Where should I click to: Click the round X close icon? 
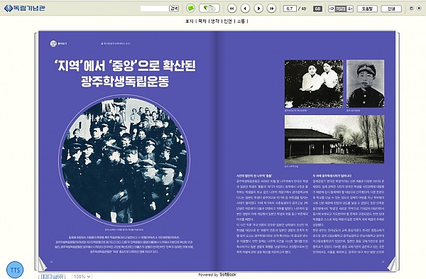point(420,9)
